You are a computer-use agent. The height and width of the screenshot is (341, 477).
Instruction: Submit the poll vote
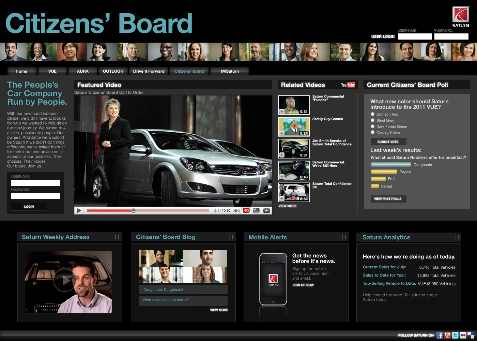tap(388, 142)
